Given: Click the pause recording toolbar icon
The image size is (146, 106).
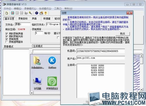Looking at the screenshot, I should [x=17, y=13].
